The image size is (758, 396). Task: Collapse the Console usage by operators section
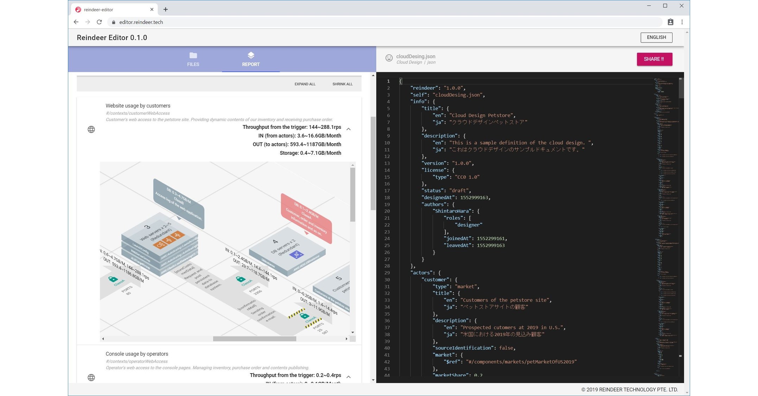tap(348, 377)
